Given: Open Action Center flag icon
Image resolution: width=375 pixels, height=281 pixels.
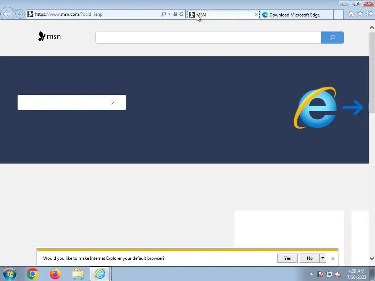Looking at the screenshot, I should pos(320,274).
